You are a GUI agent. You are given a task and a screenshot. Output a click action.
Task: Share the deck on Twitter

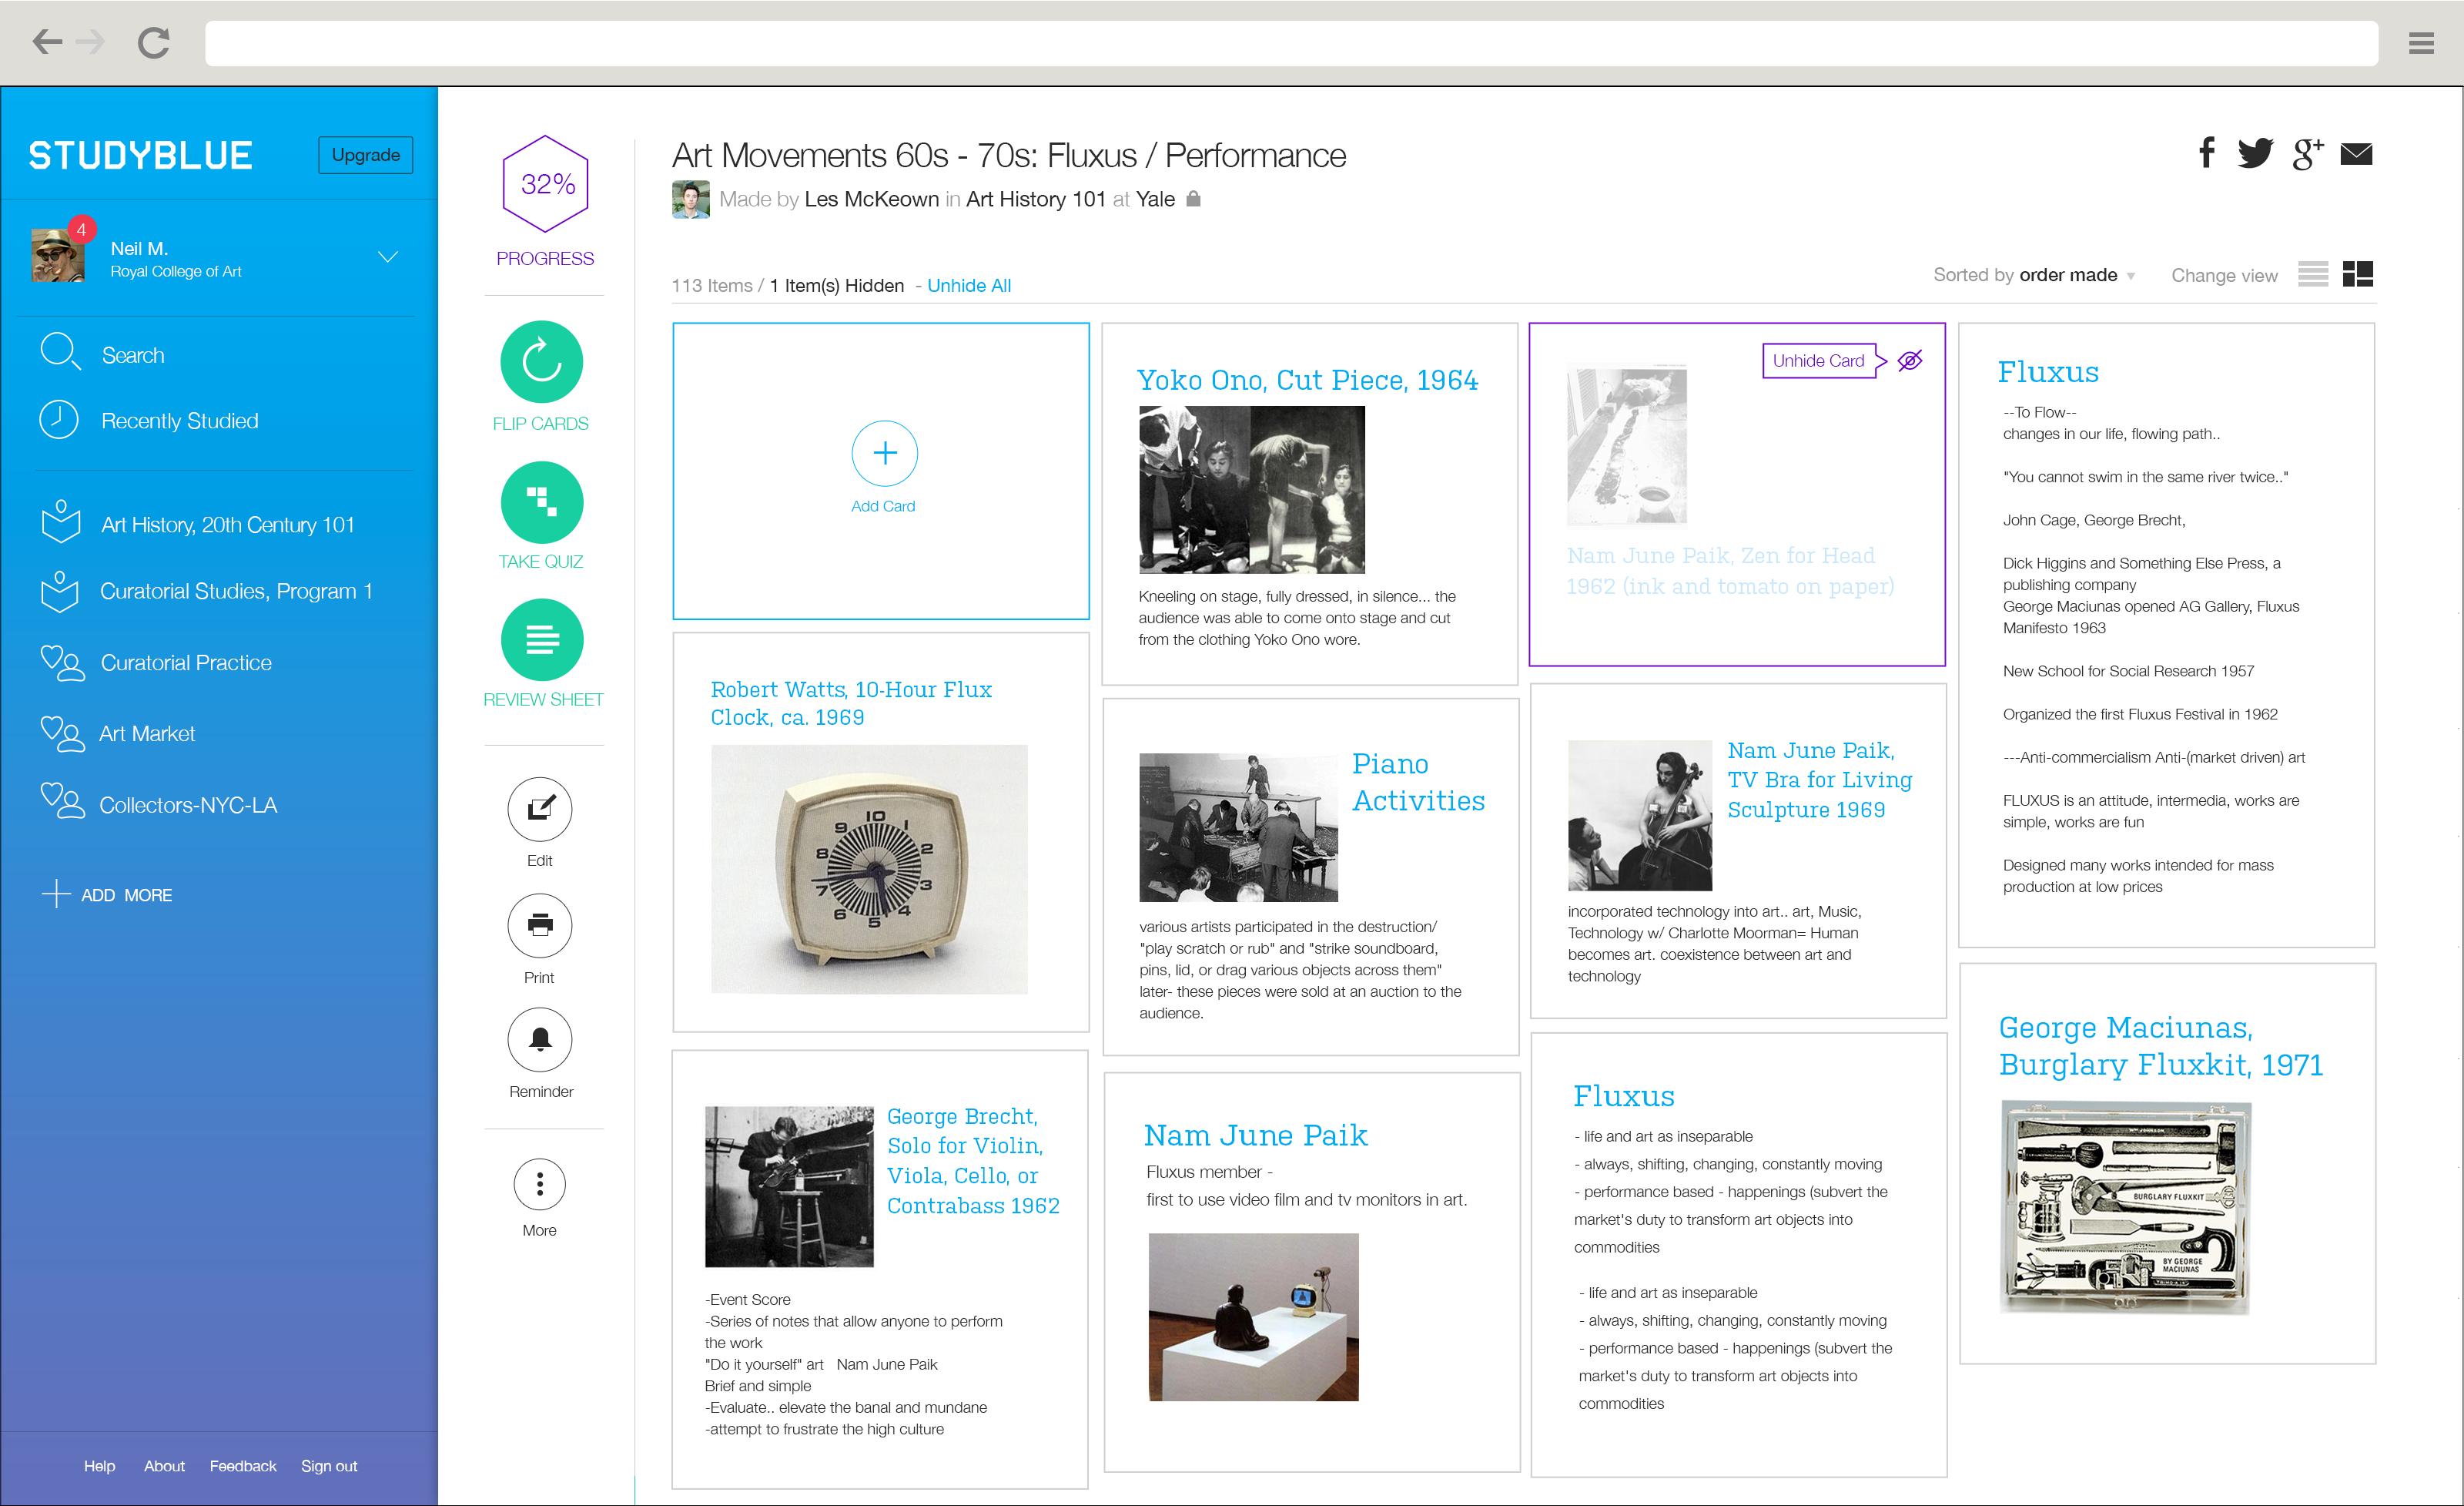point(2255,153)
